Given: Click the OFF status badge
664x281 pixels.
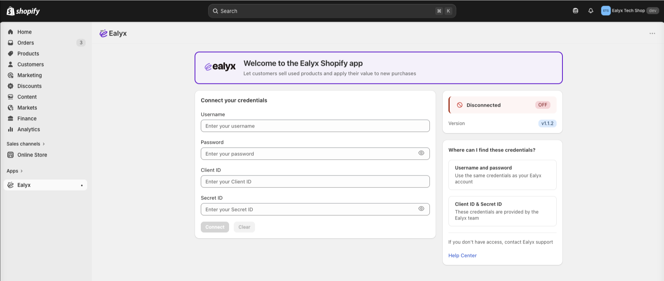Looking at the screenshot, I should tap(543, 105).
